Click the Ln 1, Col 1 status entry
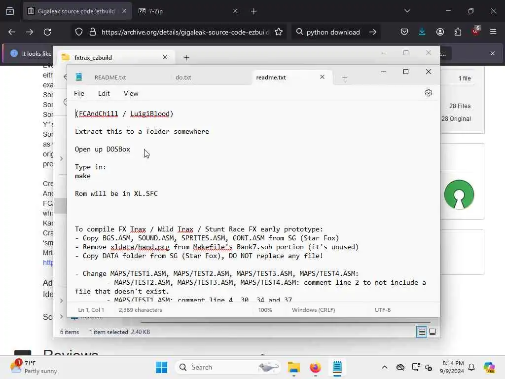Image resolution: width=505 pixels, height=379 pixels. [91, 310]
